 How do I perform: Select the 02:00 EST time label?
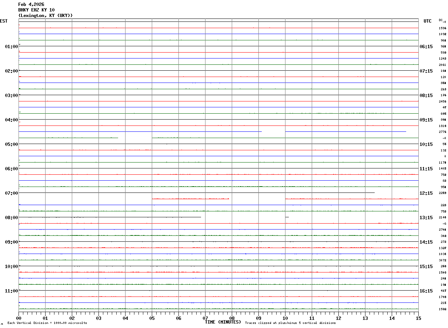point(11,71)
